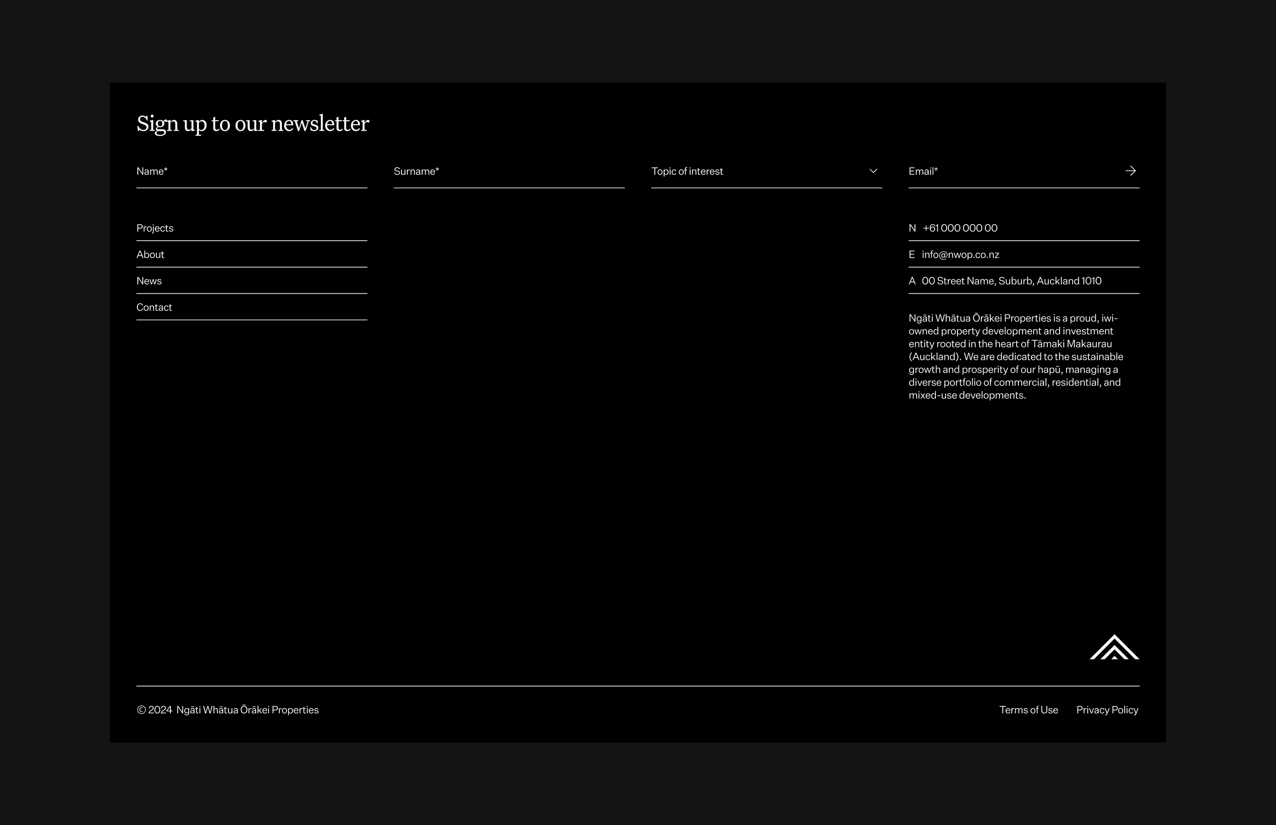This screenshot has width=1276, height=825.
Task: Click the company description paragraph
Action: click(x=1016, y=357)
